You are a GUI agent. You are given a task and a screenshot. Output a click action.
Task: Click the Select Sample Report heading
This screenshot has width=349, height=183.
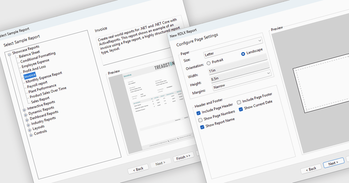[x=22, y=41]
